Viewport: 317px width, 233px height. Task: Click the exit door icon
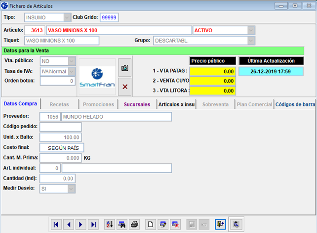coord(220,225)
